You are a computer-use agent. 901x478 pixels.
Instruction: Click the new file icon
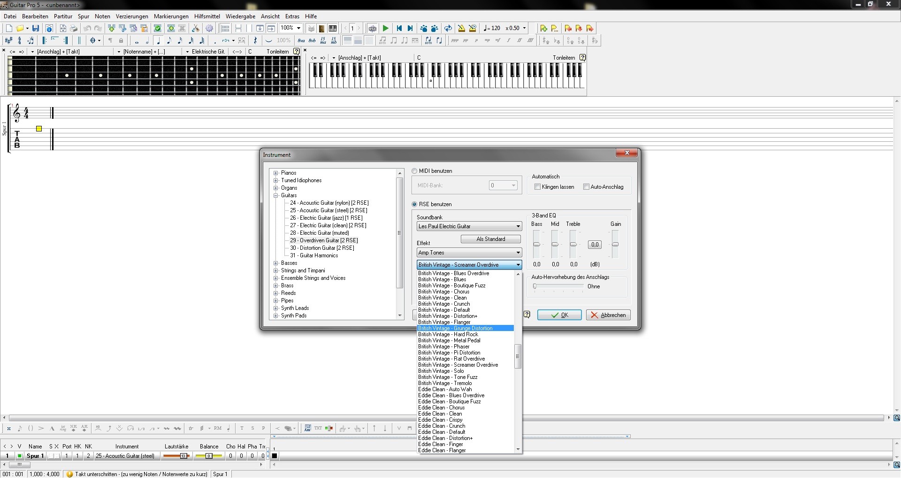click(x=9, y=29)
